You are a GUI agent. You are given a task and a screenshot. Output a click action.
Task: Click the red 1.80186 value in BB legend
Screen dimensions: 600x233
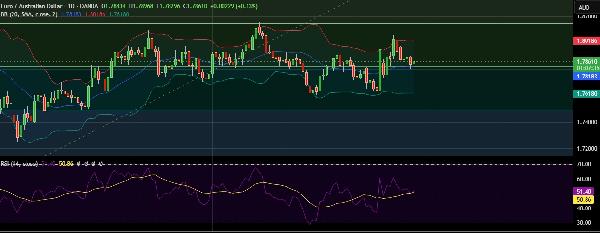(x=94, y=14)
